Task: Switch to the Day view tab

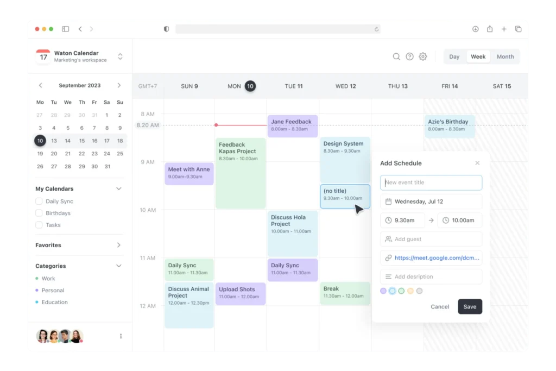Action: pos(454,56)
